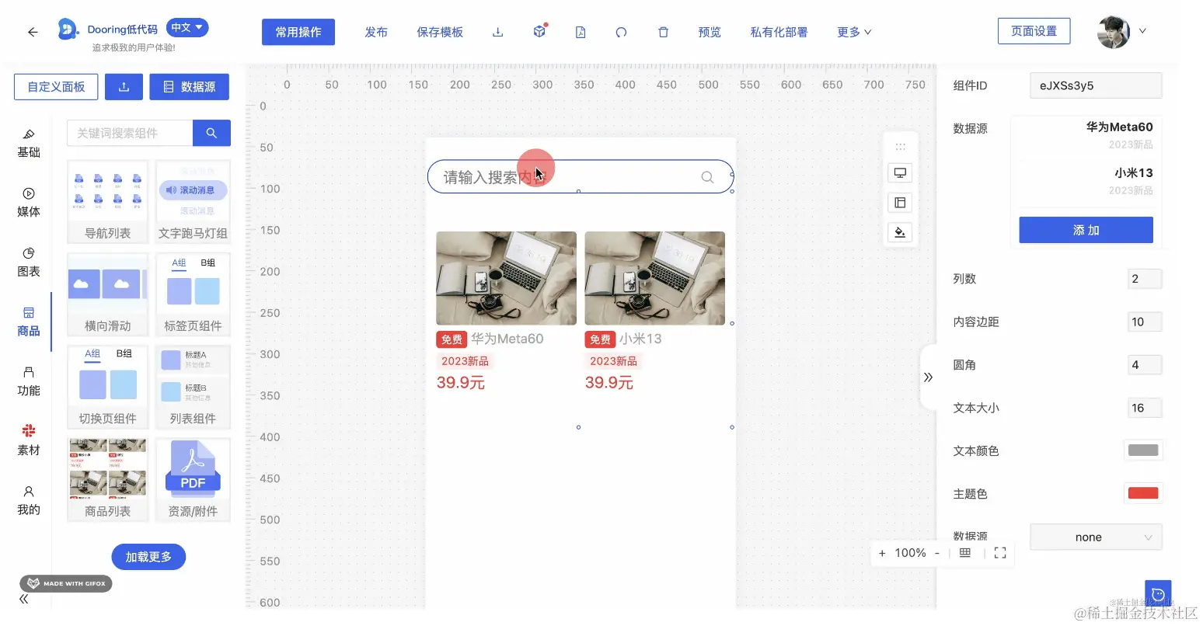Click the layout panel icon in floating toolbar
The width and height of the screenshot is (1203, 626).
tap(900, 203)
